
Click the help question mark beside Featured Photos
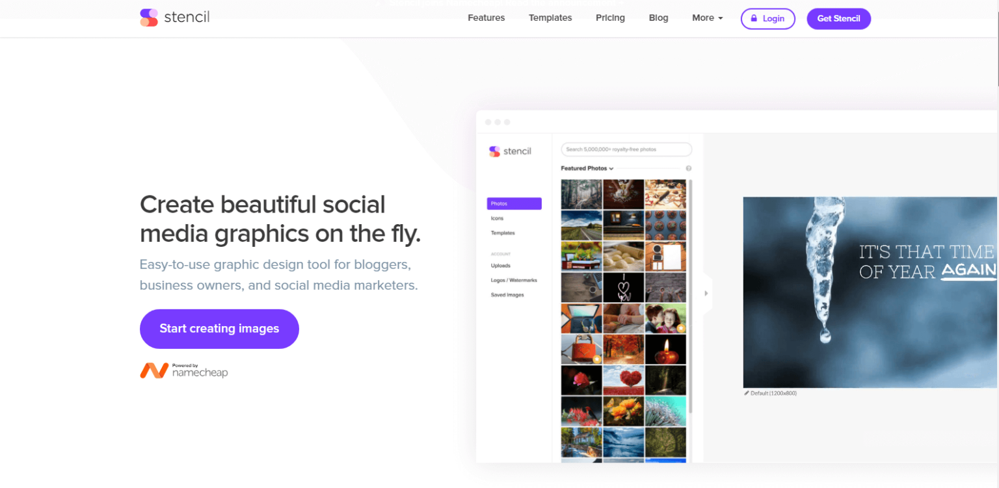(688, 168)
